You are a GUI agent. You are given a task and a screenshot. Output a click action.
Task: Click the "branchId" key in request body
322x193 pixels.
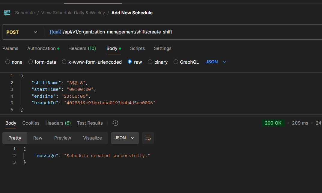click(45, 103)
